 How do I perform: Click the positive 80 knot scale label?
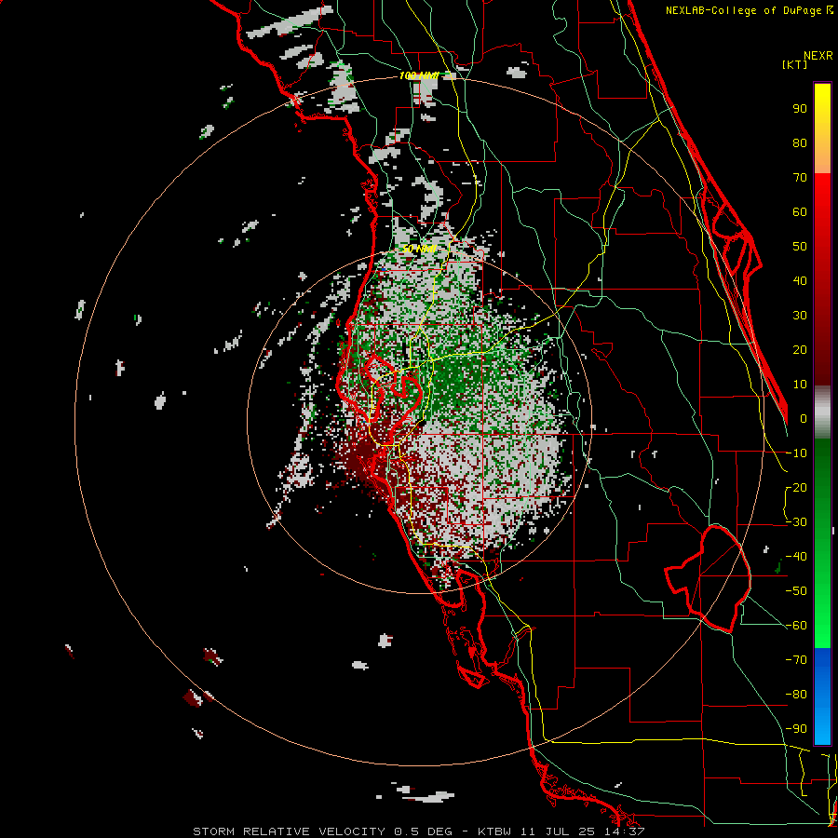tap(800, 142)
